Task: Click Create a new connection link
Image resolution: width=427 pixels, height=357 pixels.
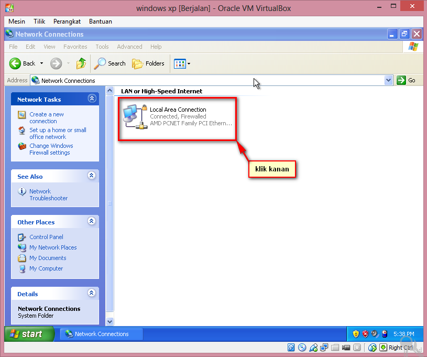Action: coord(47,118)
